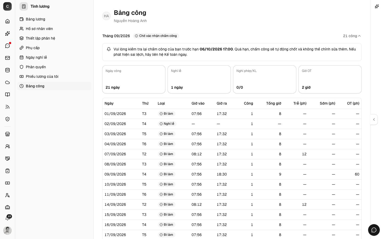
Task: Open the clipboard check icon
Action: click(x=7, y=171)
